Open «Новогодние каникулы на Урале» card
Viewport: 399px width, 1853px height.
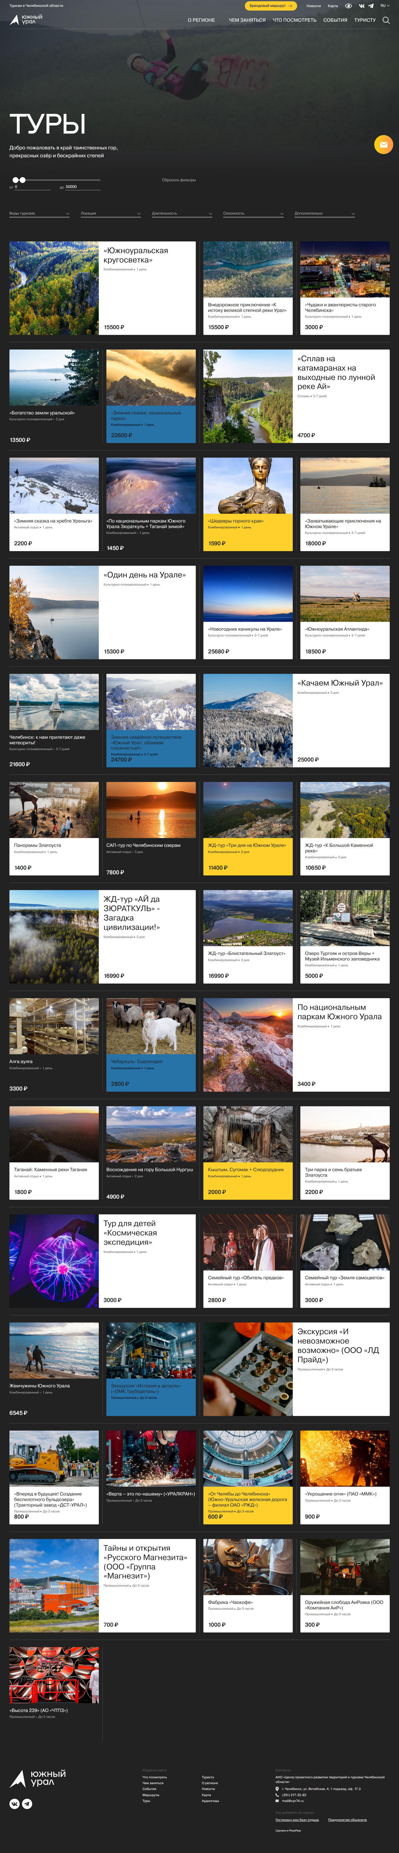[248, 612]
